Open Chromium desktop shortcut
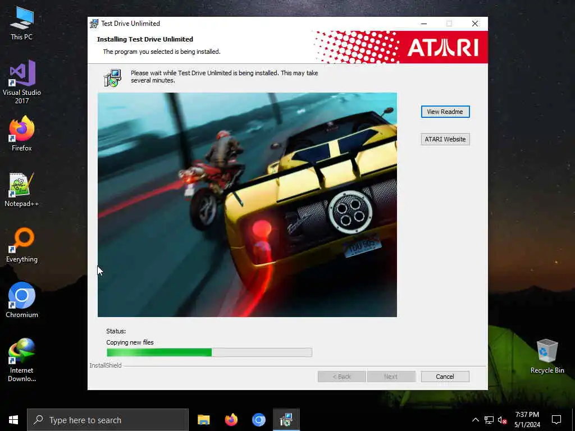 pyautogui.click(x=22, y=300)
